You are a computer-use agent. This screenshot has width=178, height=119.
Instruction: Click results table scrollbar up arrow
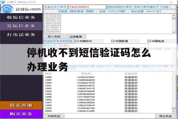[174, 73]
